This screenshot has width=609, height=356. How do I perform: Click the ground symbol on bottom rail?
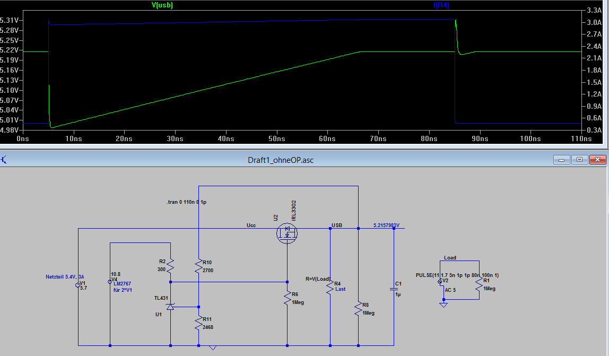tap(213, 348)
